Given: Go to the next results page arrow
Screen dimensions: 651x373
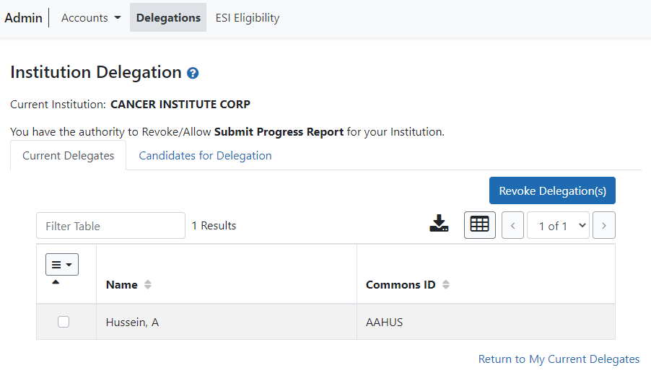Looking at the screenshot, I should tap(603, 225).
